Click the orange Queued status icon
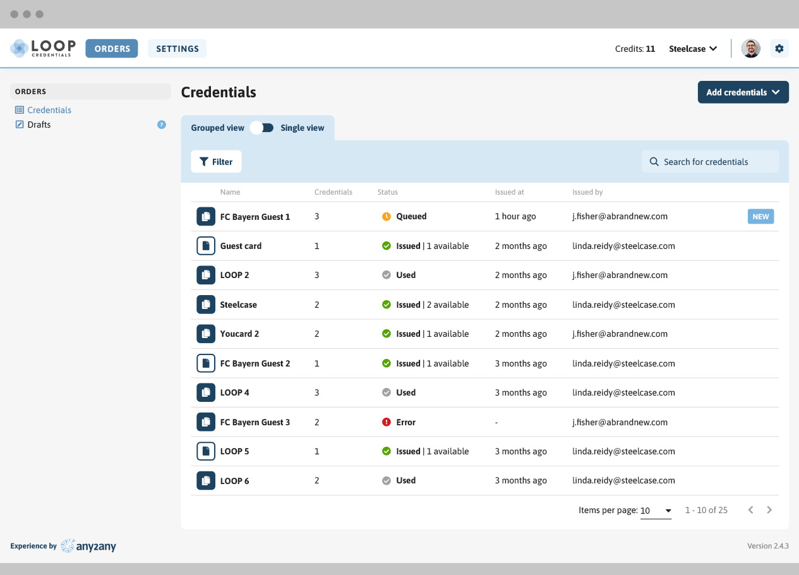The width and height of the screenshot is (799, 575). pyautogui.click(x=387, y=217)
